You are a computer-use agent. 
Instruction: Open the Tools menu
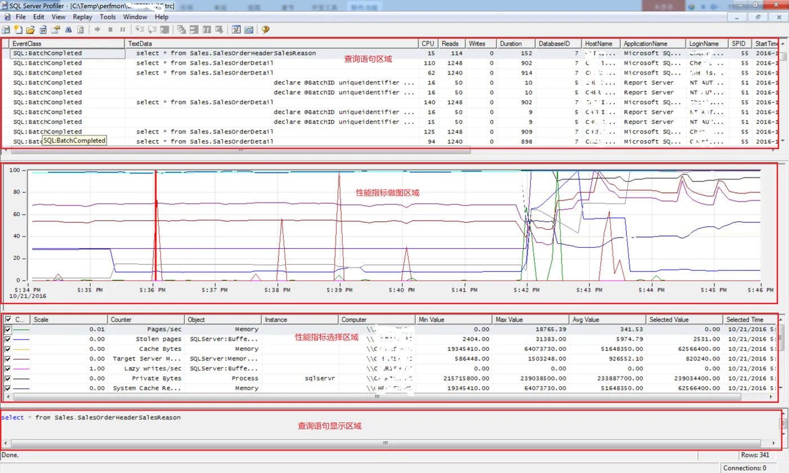point(108,17)
